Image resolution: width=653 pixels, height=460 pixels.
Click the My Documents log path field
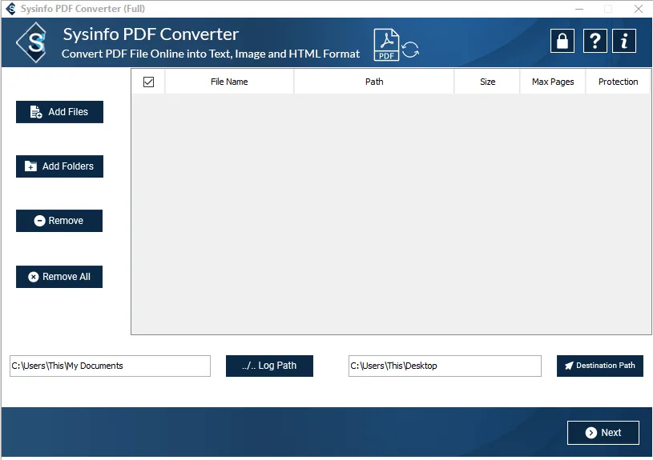(x=110, y=366)
